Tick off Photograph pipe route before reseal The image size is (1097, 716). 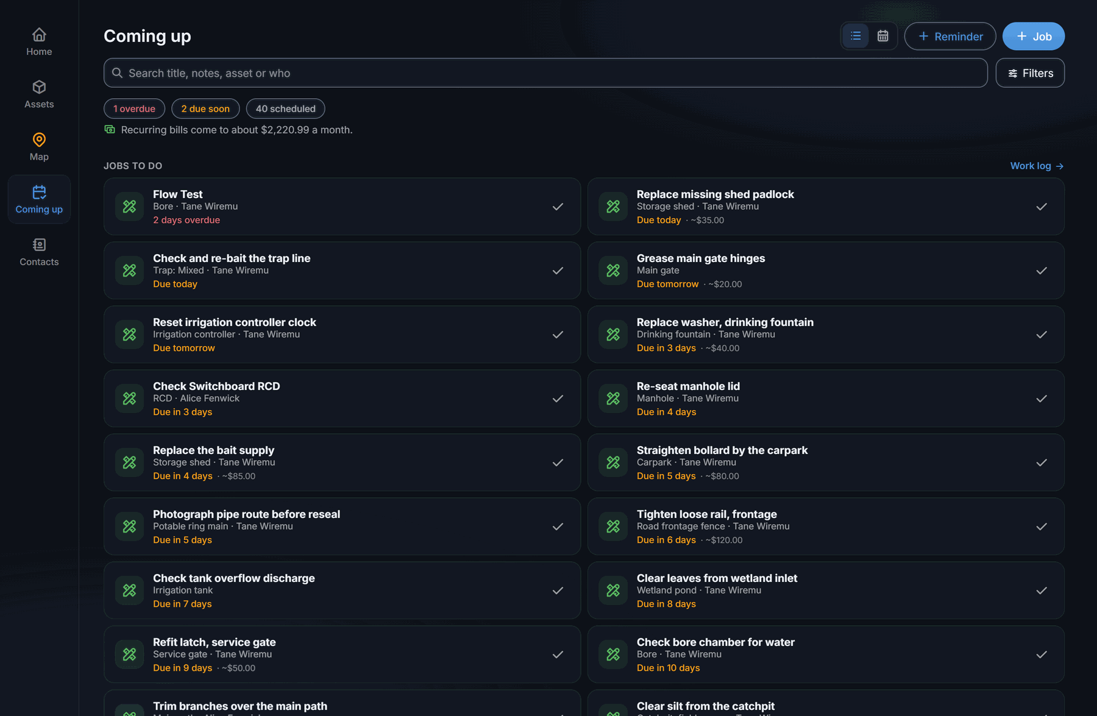558,526
